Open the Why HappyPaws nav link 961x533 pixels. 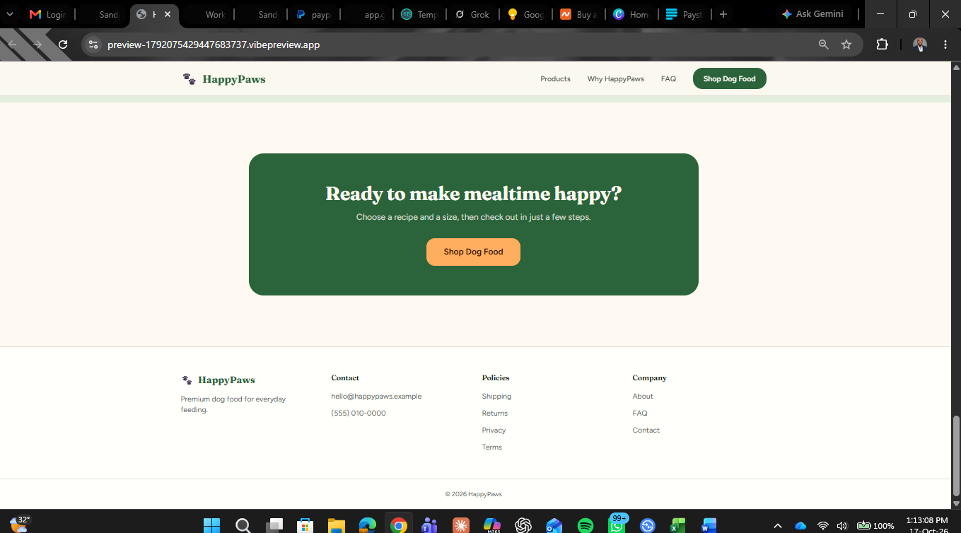point(615,79)
